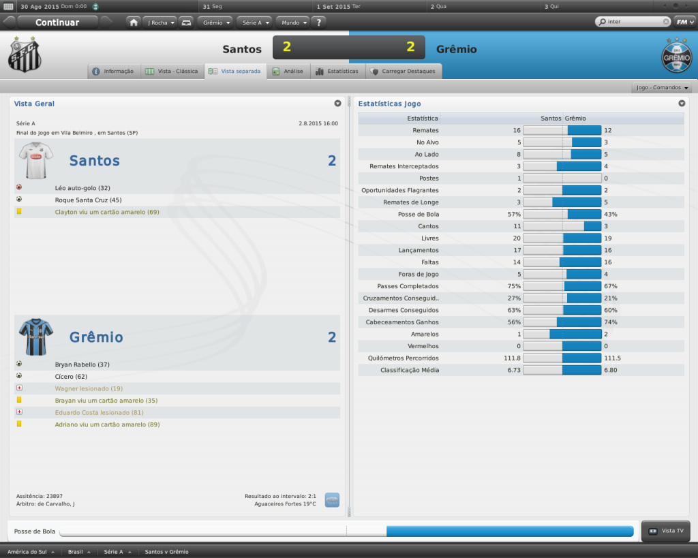Click the search field containing 'inter'
The image size is (698, 558).
[631, 22]
